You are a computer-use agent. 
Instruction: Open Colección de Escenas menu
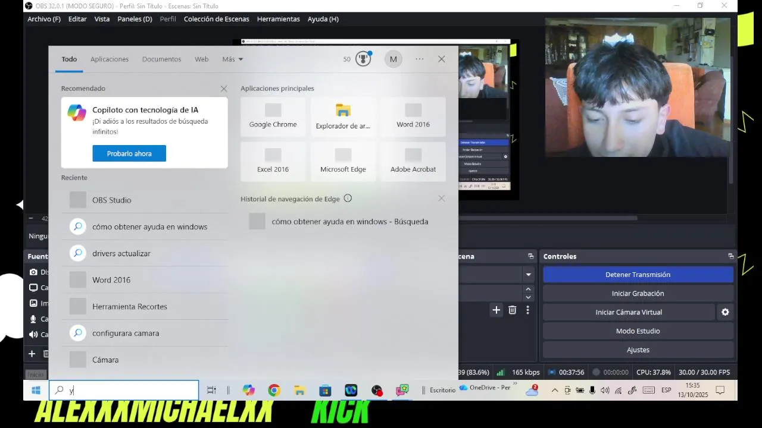217,19
